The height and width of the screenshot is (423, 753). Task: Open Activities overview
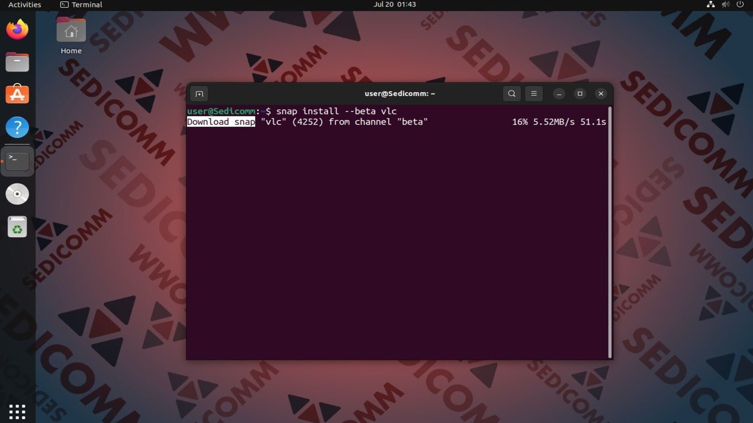pyautogui.click(x=25, y=5)
